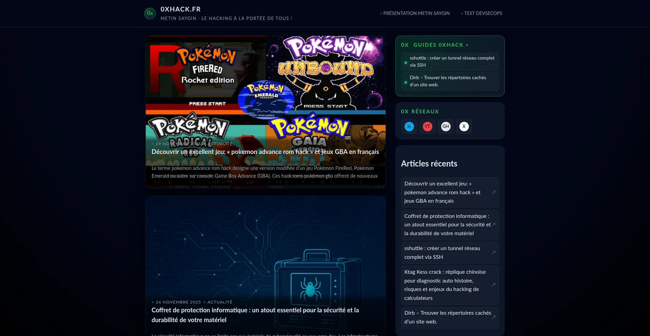Open the GitHub GH social icon
The height and width of the screenshot is (336, 650).
(x=446, y=127)
